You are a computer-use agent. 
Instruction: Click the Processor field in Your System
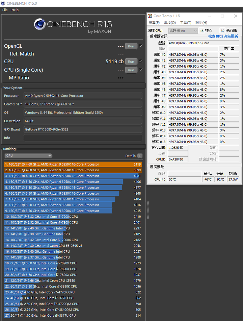click(x=83, y=96)
